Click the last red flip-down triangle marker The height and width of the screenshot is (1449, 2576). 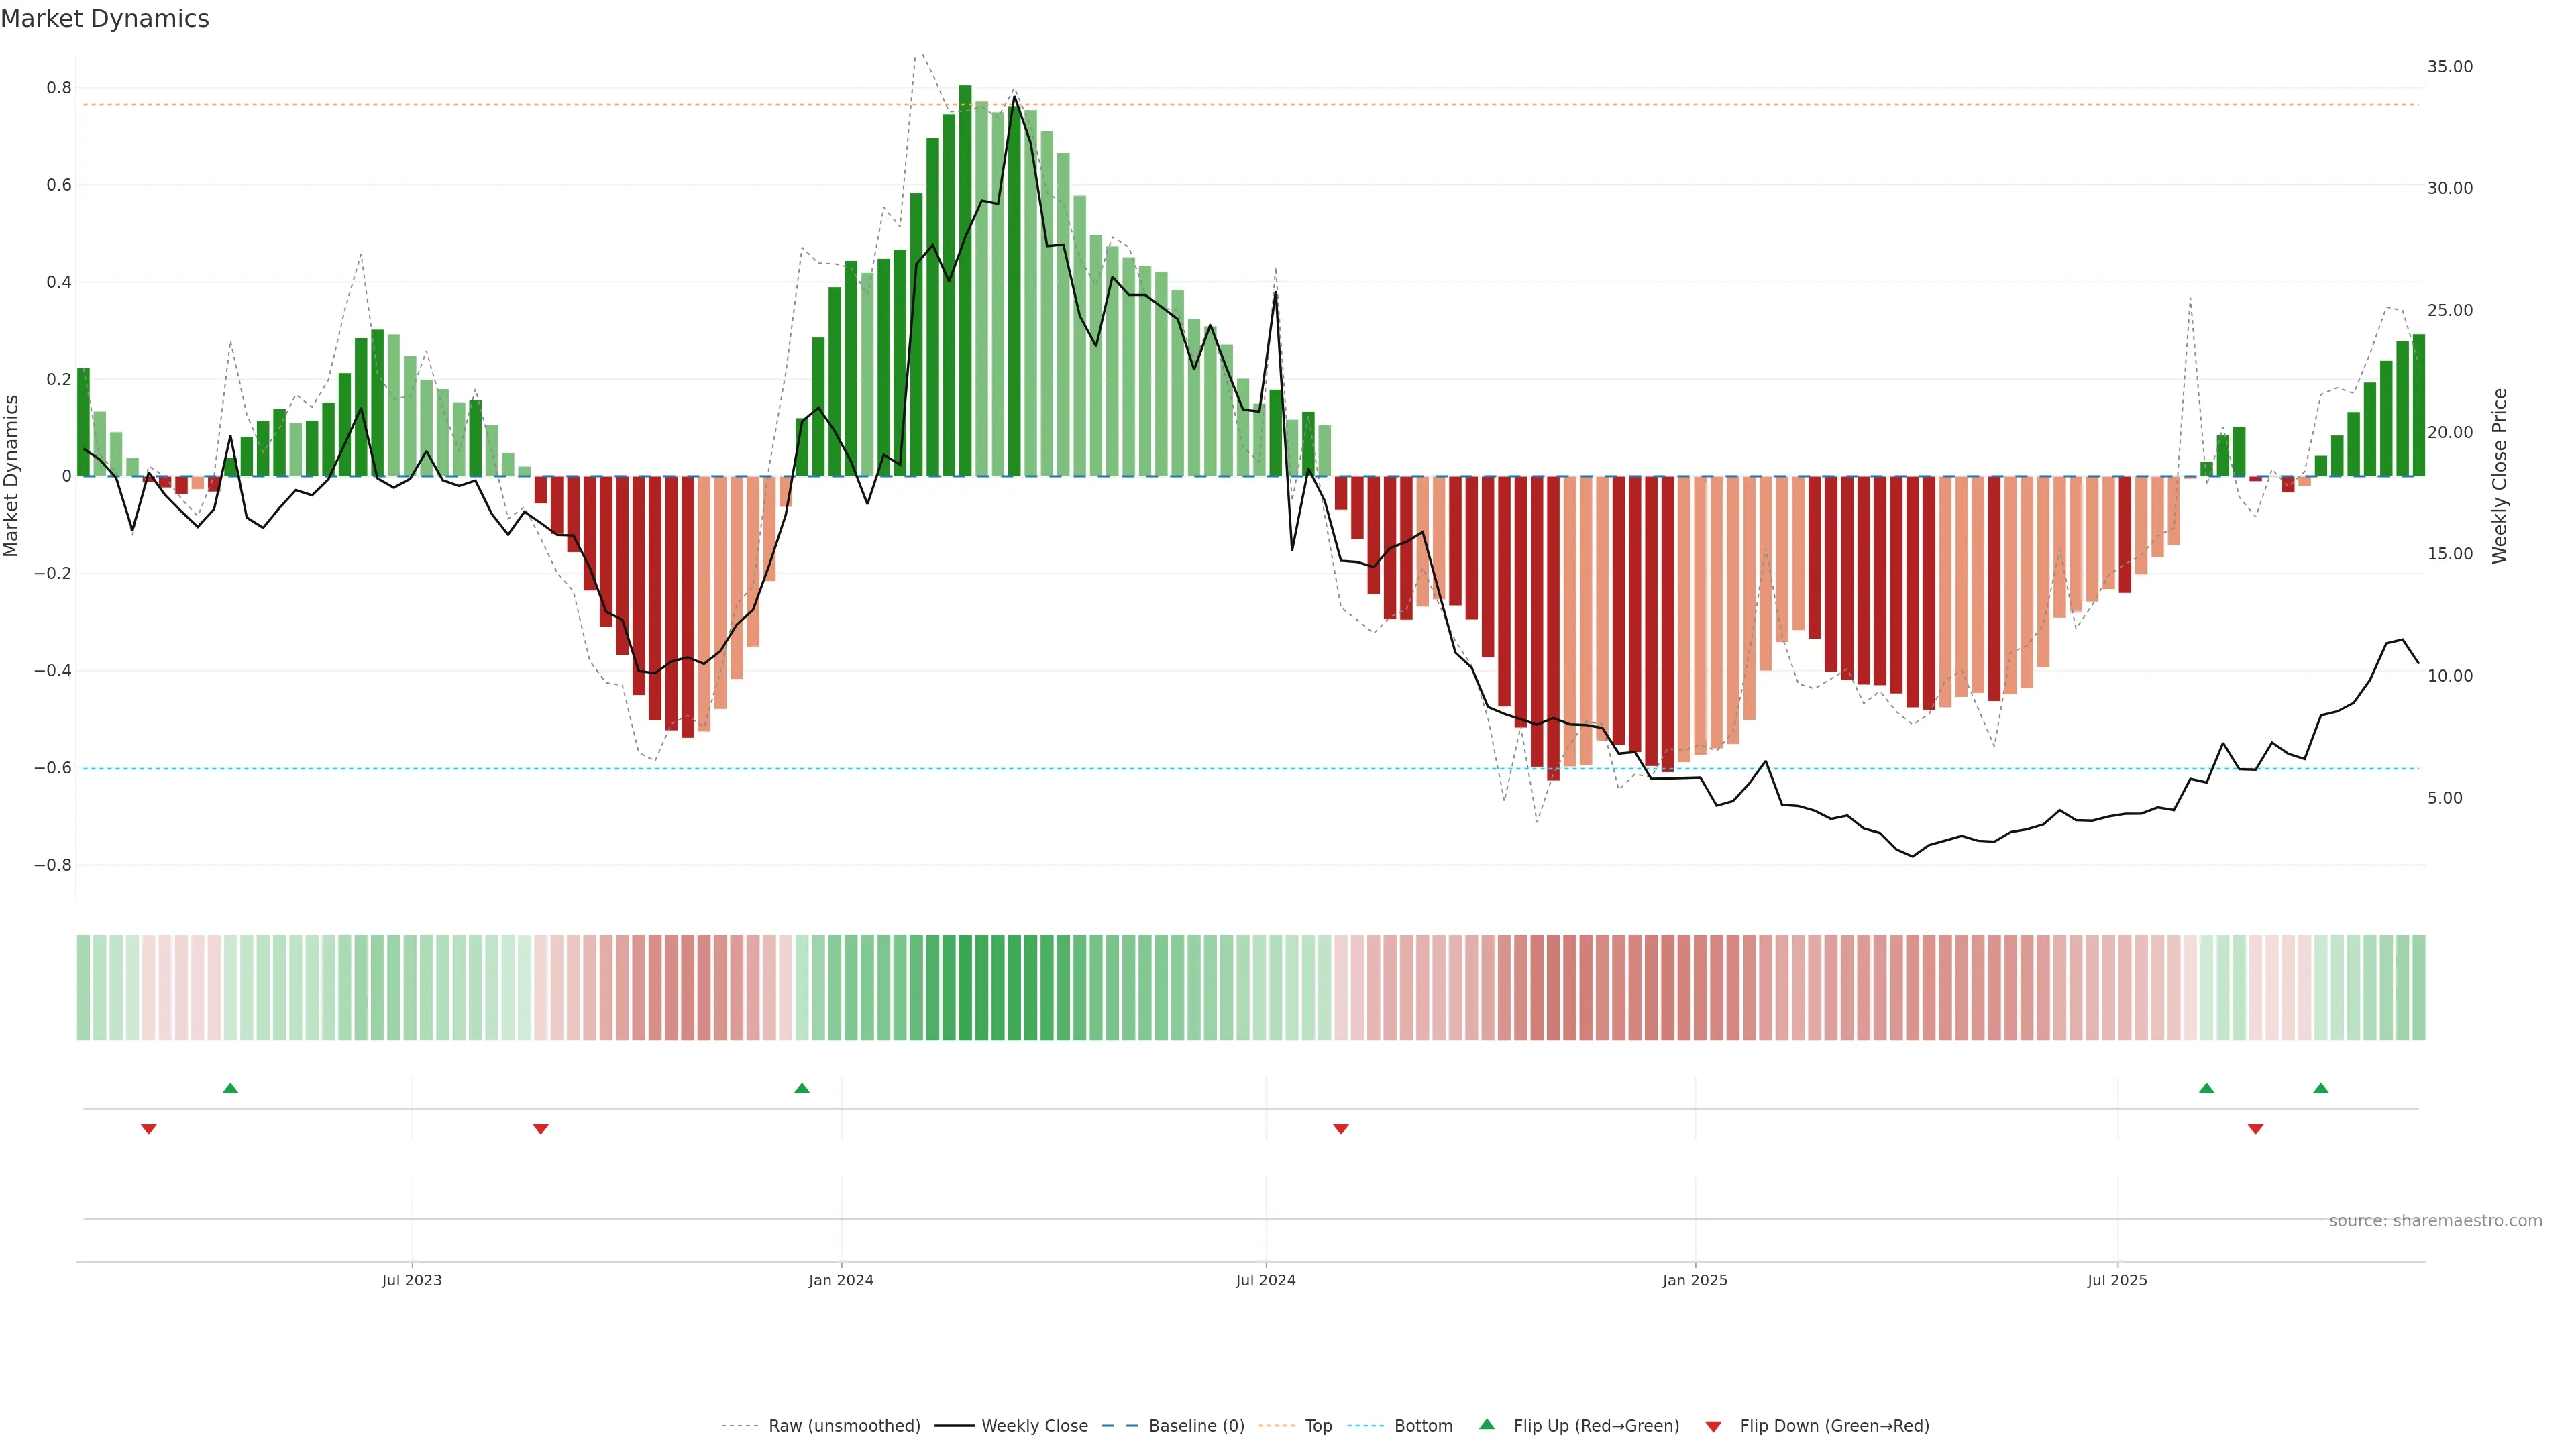tap(2255, 1129)
